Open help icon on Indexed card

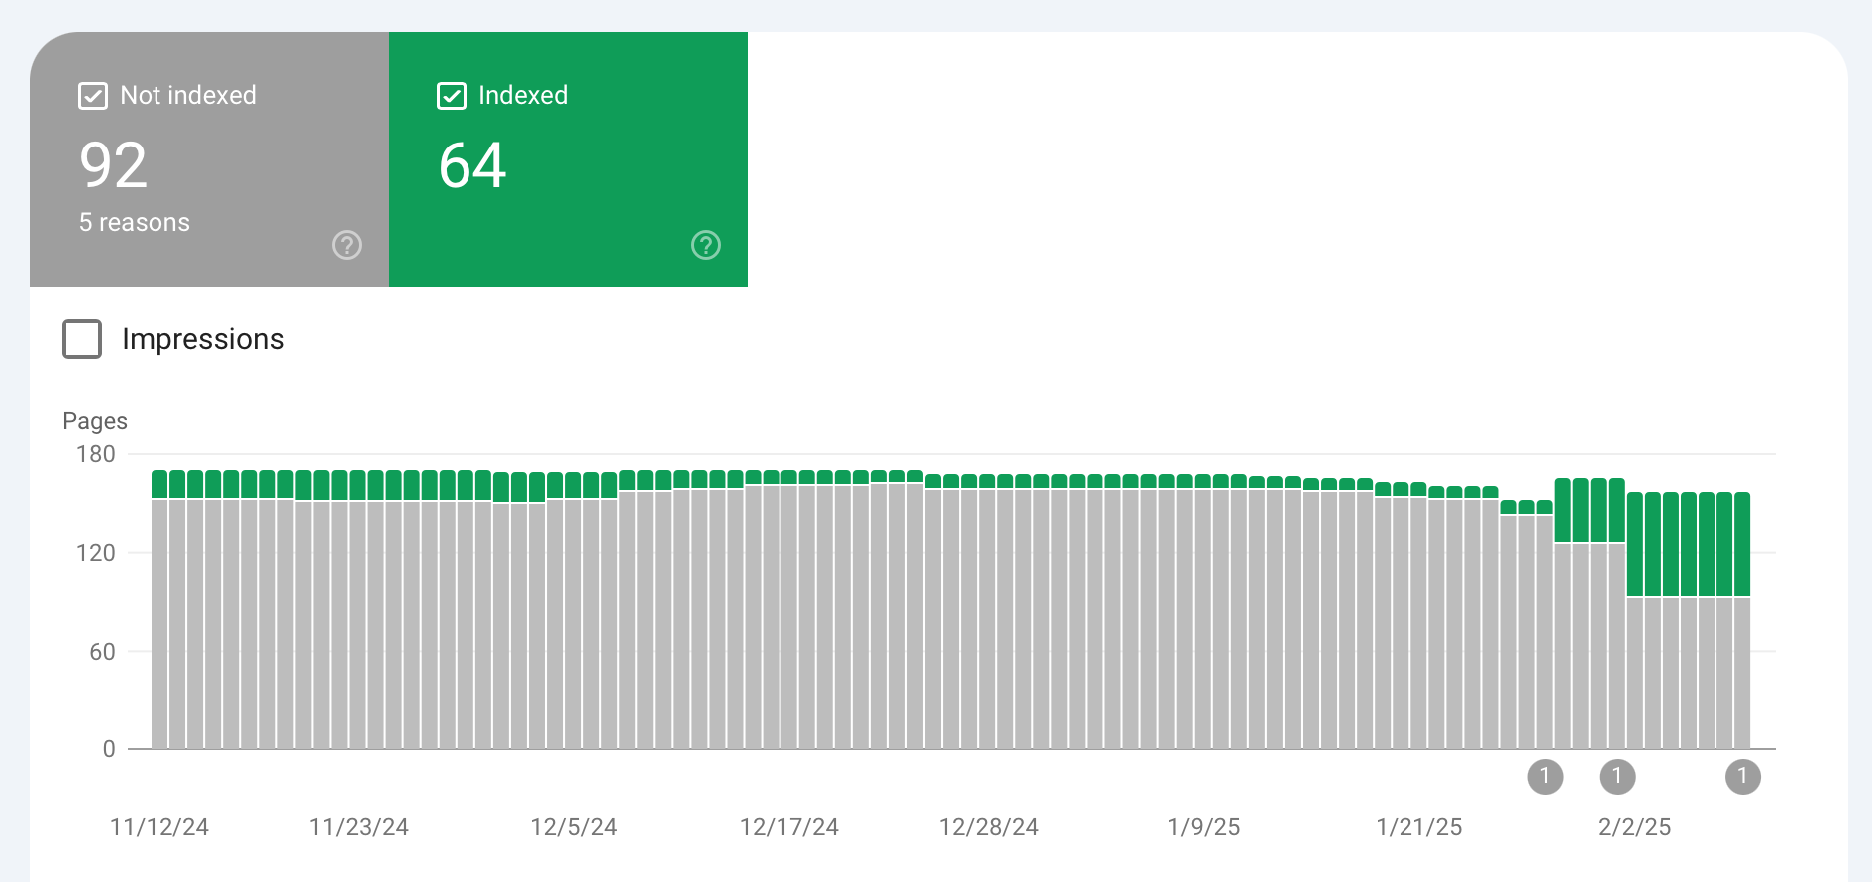(706, 245)
